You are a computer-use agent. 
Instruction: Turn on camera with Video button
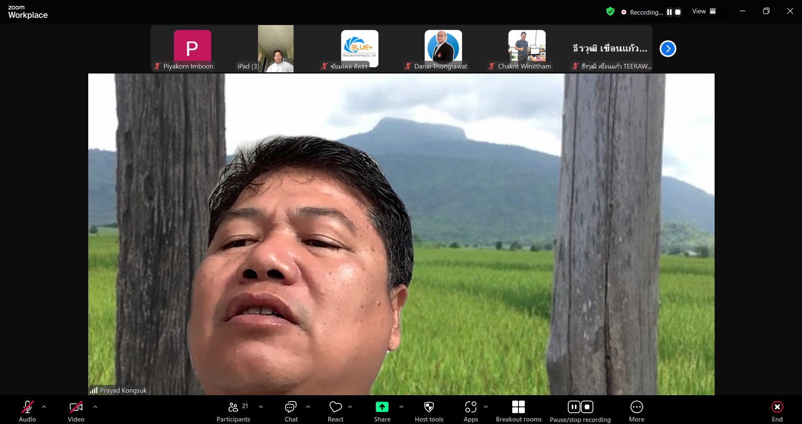[76, 411]
